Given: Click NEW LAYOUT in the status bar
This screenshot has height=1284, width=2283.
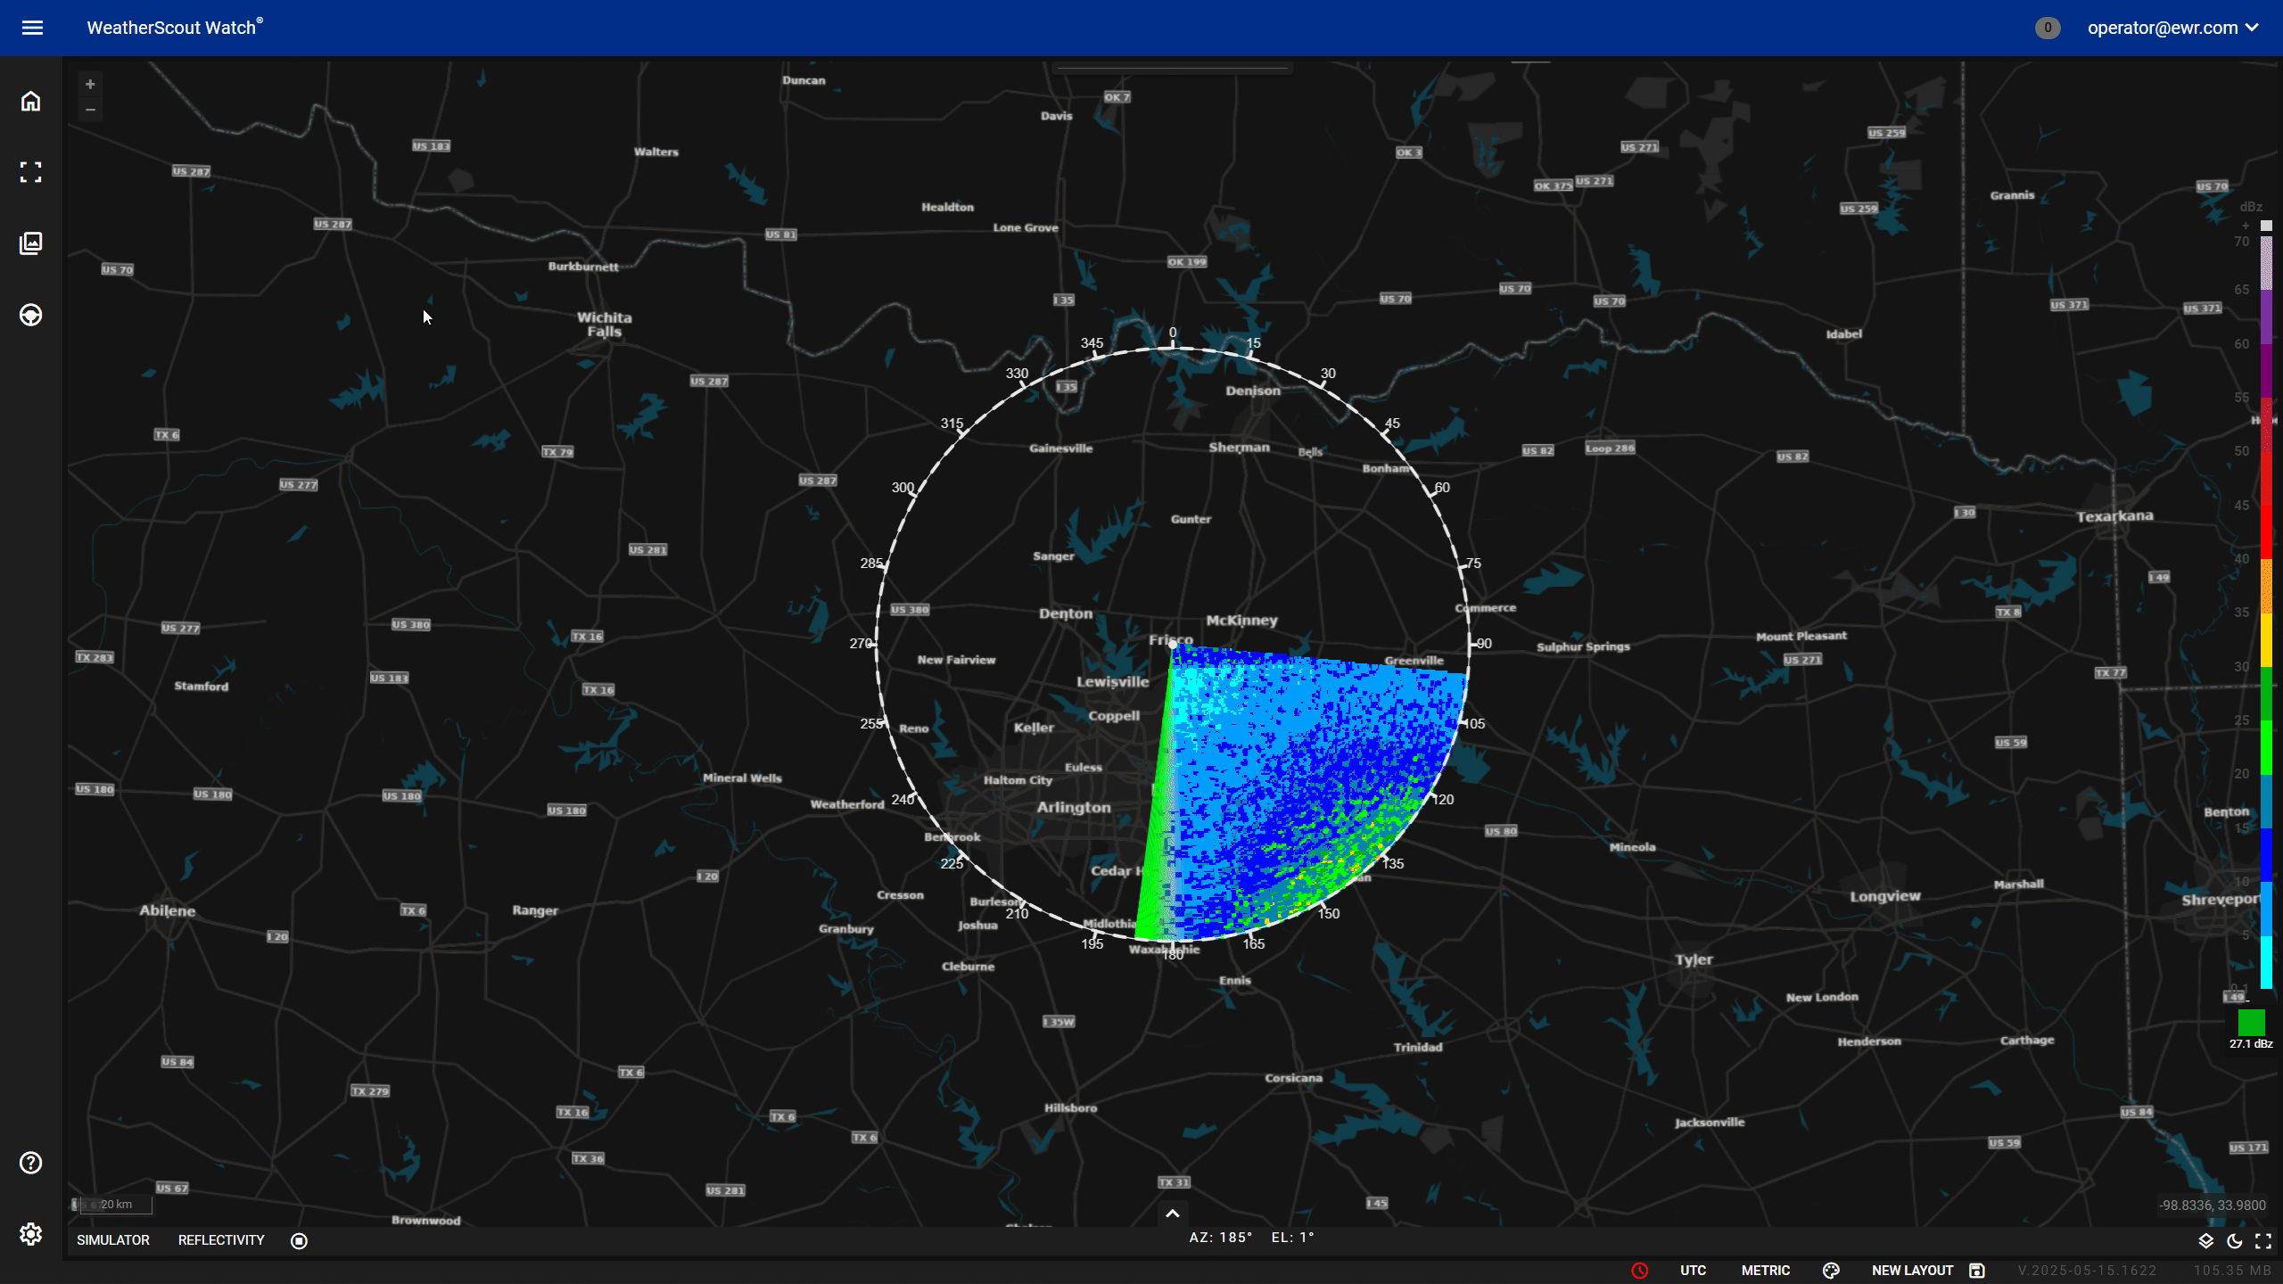Looking at the screenshot, I should (1911, 1270).
